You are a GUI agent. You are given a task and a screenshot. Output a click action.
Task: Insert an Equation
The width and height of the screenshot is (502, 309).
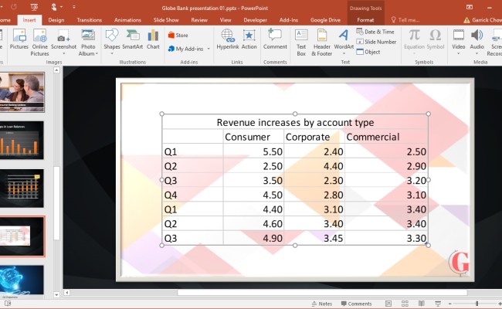[x=414, y=42]
